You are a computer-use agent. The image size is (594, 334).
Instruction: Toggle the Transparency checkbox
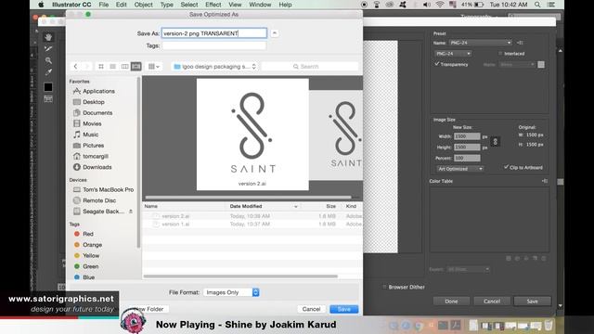[437, 64]
